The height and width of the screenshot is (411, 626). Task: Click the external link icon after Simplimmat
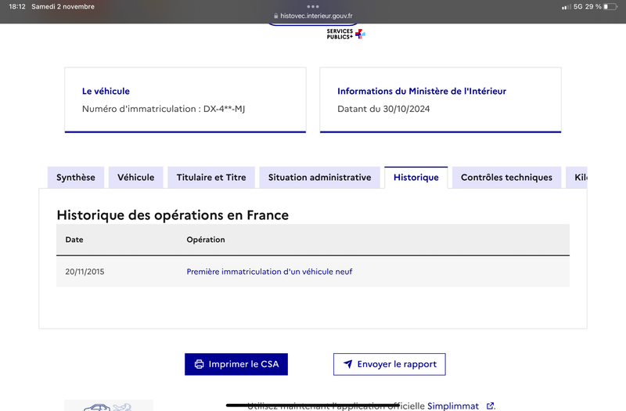[491, 406]
